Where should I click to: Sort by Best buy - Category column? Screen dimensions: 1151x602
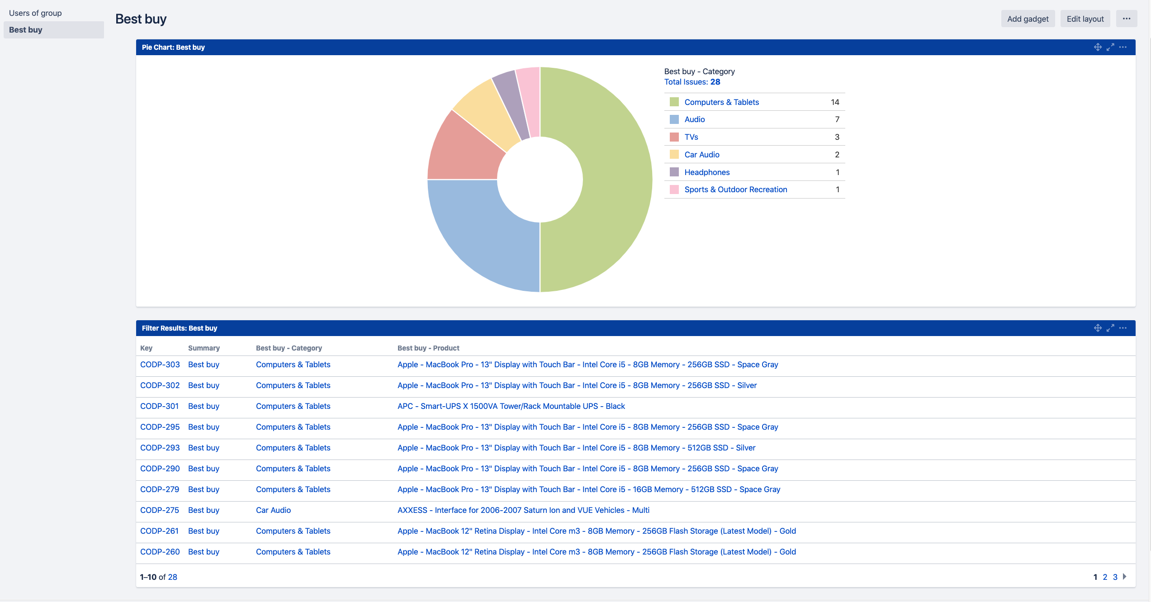pyautogui.click(x=289, y=348)
